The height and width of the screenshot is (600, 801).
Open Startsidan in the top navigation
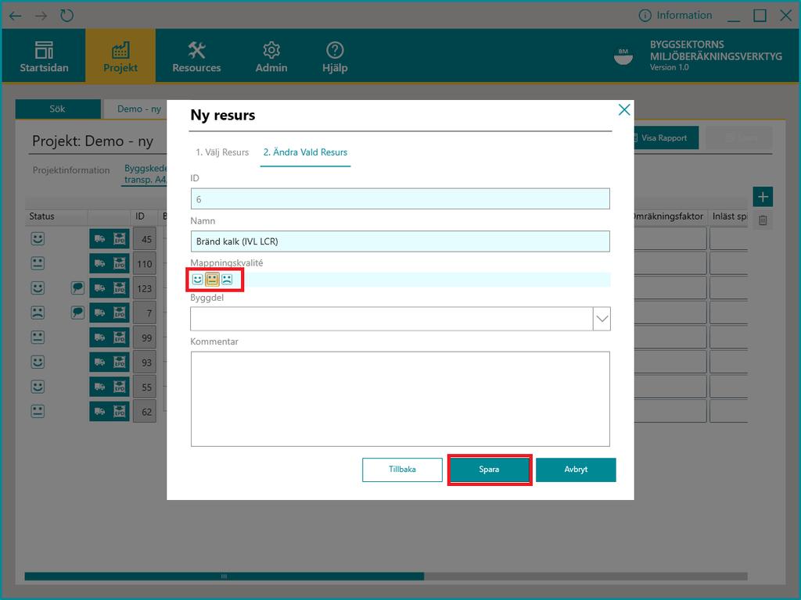point(44,56)
